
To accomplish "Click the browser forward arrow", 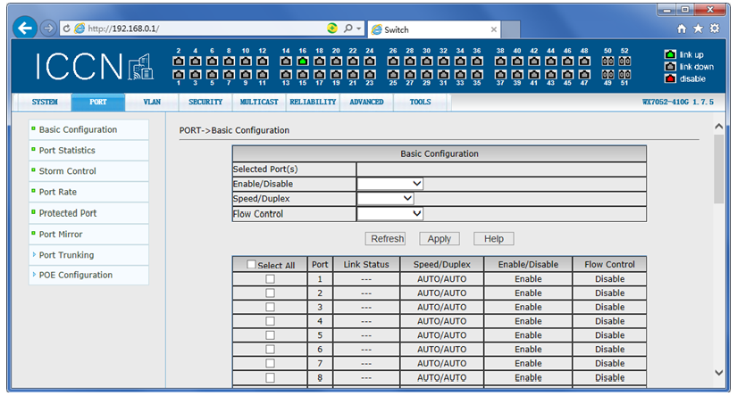I will 48,29.
